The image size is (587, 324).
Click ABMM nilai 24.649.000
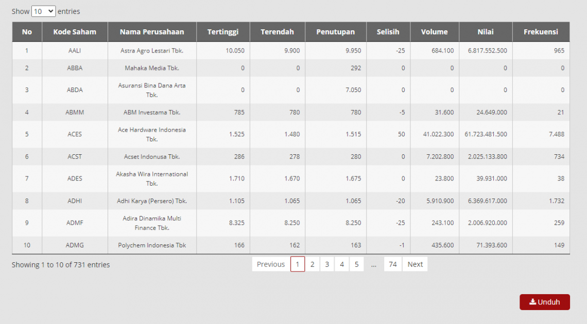(492, 112)
